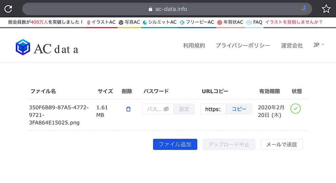
Task: Click the ac-data.info address bar
Action: (167, 9)
